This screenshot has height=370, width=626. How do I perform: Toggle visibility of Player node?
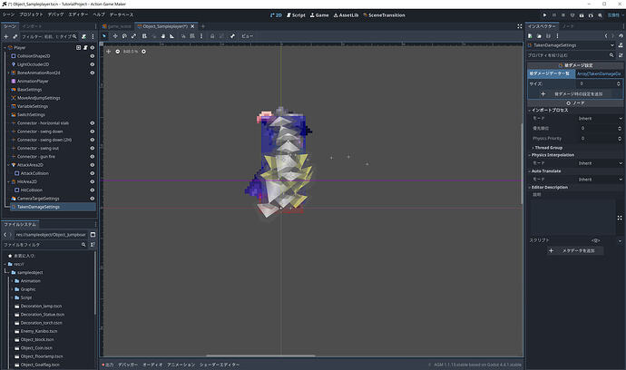(x=93, y=47)
